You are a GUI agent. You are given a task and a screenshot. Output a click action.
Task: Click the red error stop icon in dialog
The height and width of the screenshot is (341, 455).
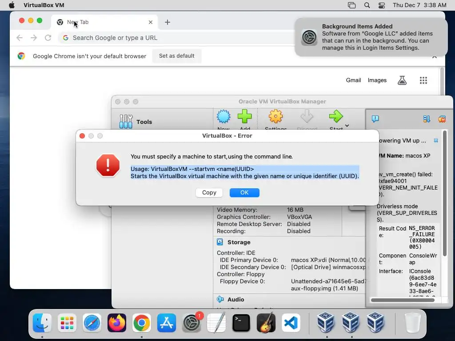(108, 165)
